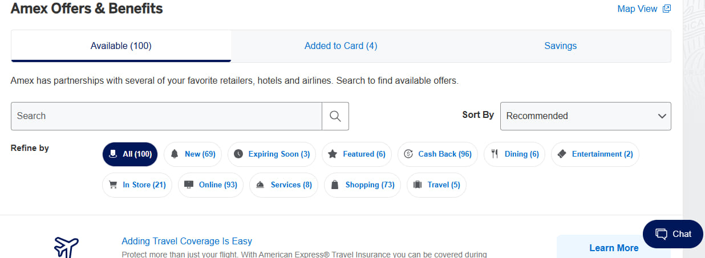Click the shopping cart In Store icon

(x=113, y=185)
